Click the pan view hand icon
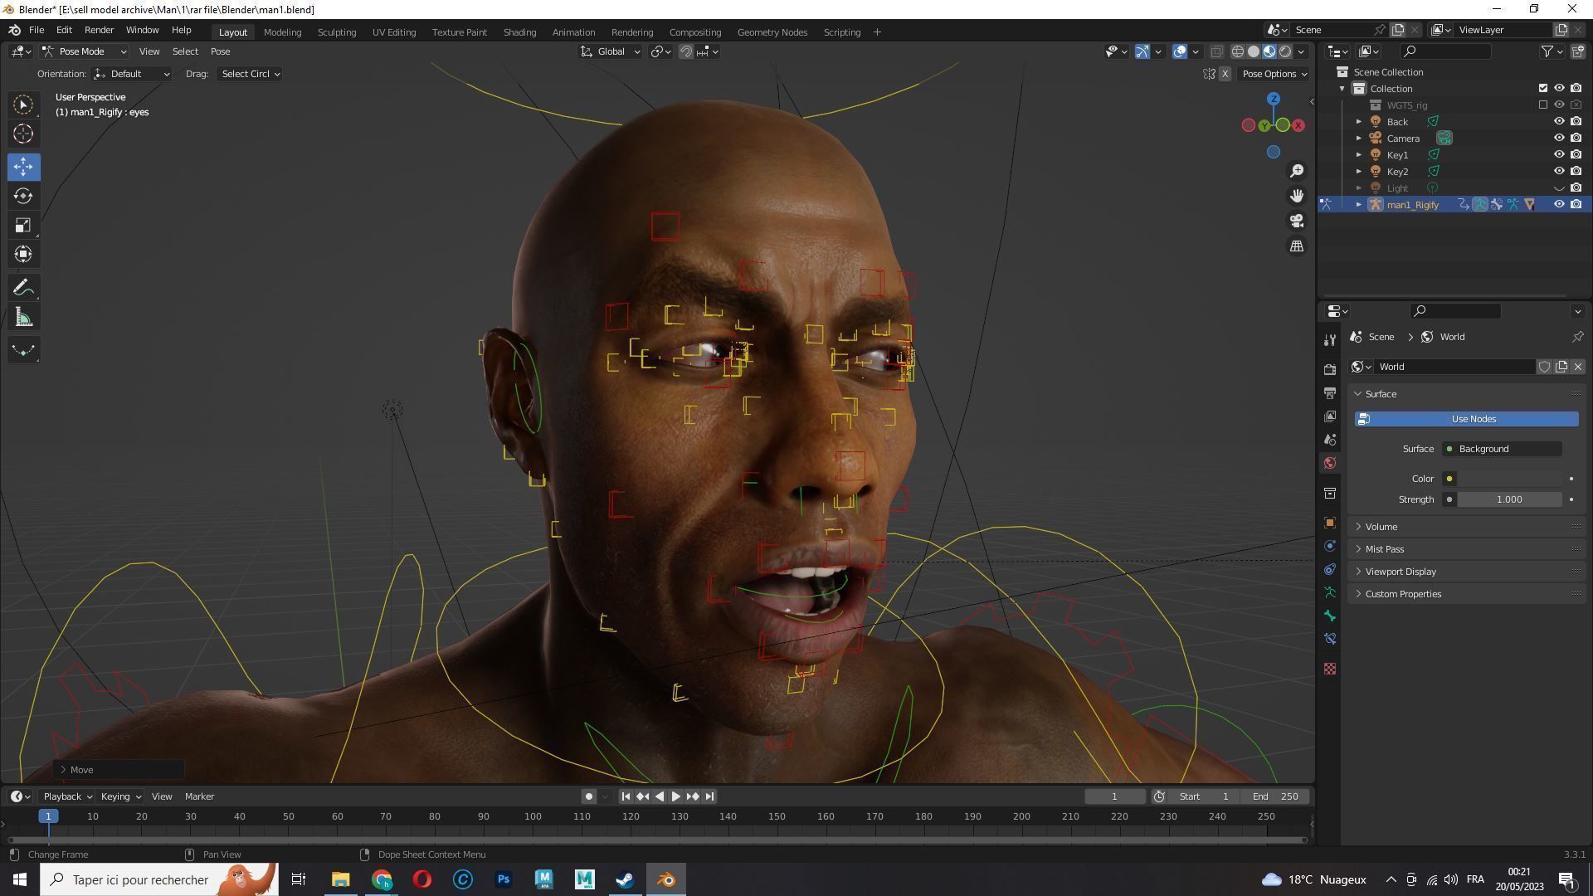 tap(1297, 196)
